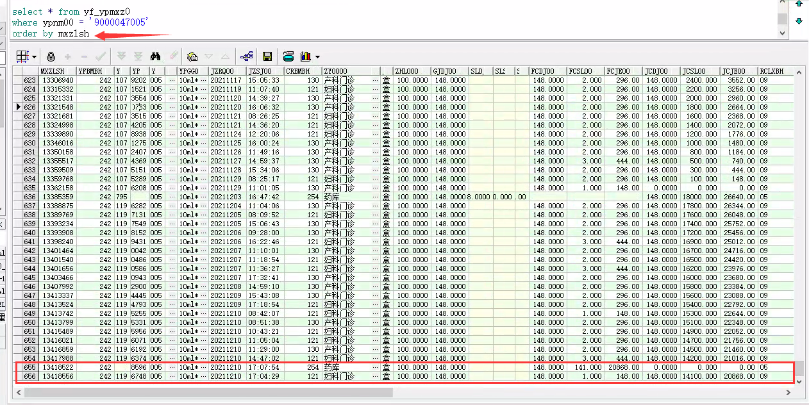The width and height of the screenshot is (809, 405).
Task: Click the select-all corner cell of the grid
Action: pyautogui.click(x=19, y=71)
